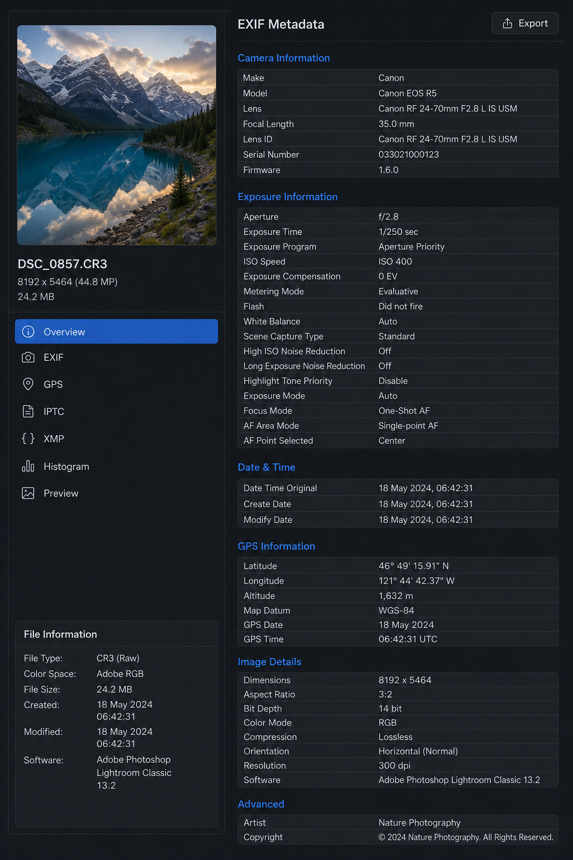Image resolution: width=573 pixels, height=860 pixels.
Task: Select Color Space value Adobe RGB
Action: click(x=120, y=674)
